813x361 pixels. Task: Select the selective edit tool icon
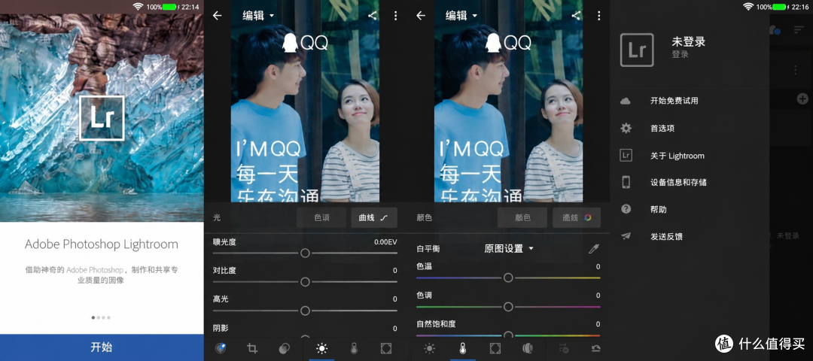[x=221, y=348]
